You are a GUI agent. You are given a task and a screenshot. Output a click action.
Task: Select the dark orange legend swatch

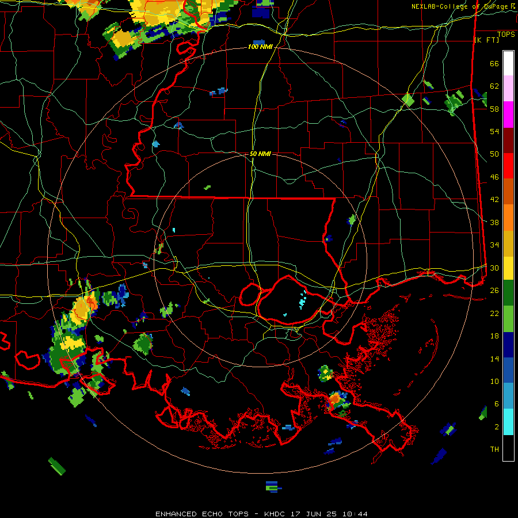click(508, 191)
